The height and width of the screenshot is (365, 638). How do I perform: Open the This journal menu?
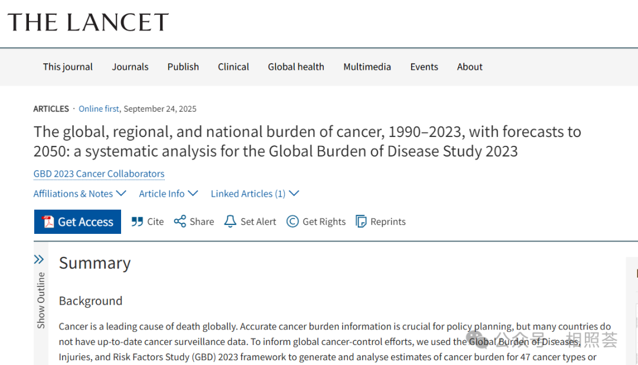68,67
